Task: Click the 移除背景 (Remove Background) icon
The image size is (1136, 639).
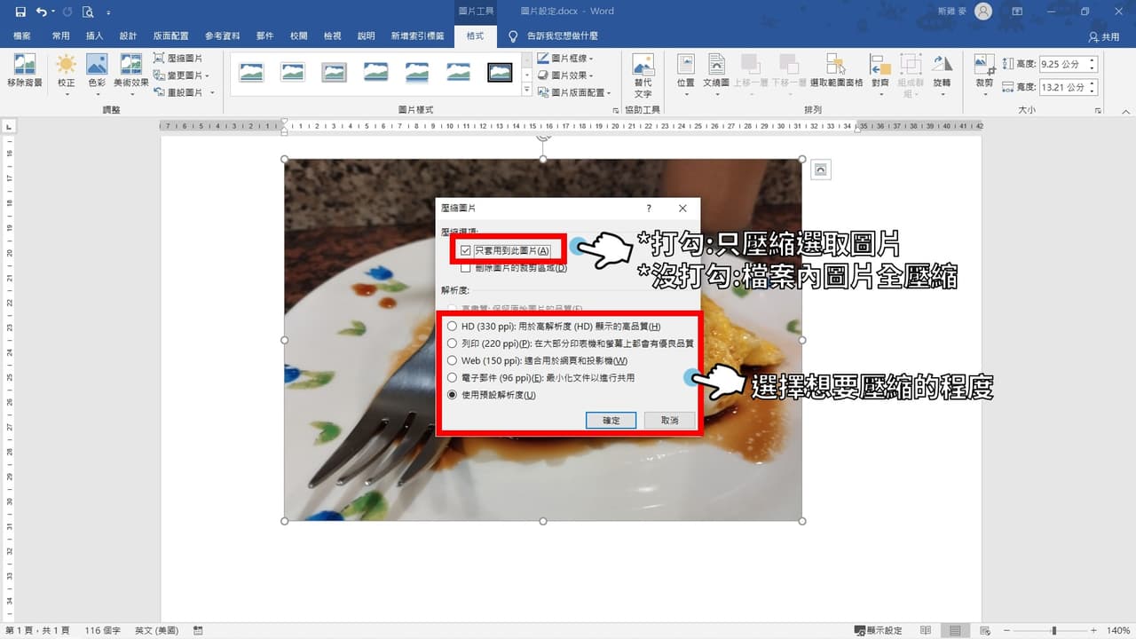Action: (x=25, y=71)
